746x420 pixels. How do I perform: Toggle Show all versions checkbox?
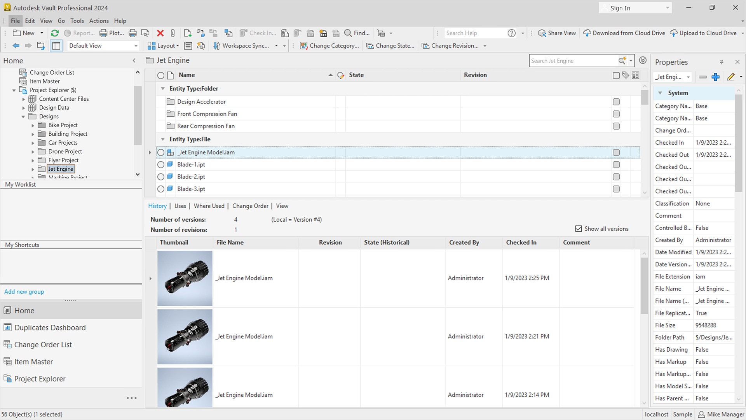pos(579,228)
